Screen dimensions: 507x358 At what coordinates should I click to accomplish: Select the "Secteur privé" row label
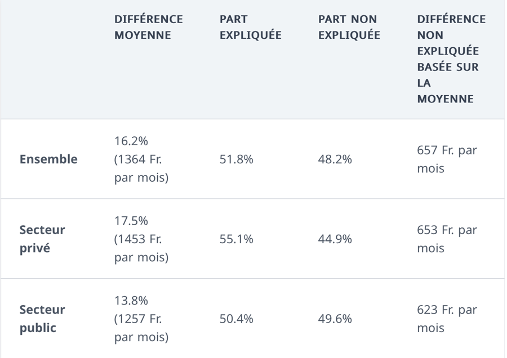coord(42,239)
